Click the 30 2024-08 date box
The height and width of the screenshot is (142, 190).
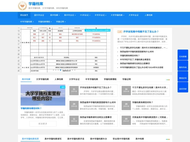click(126, 90)
